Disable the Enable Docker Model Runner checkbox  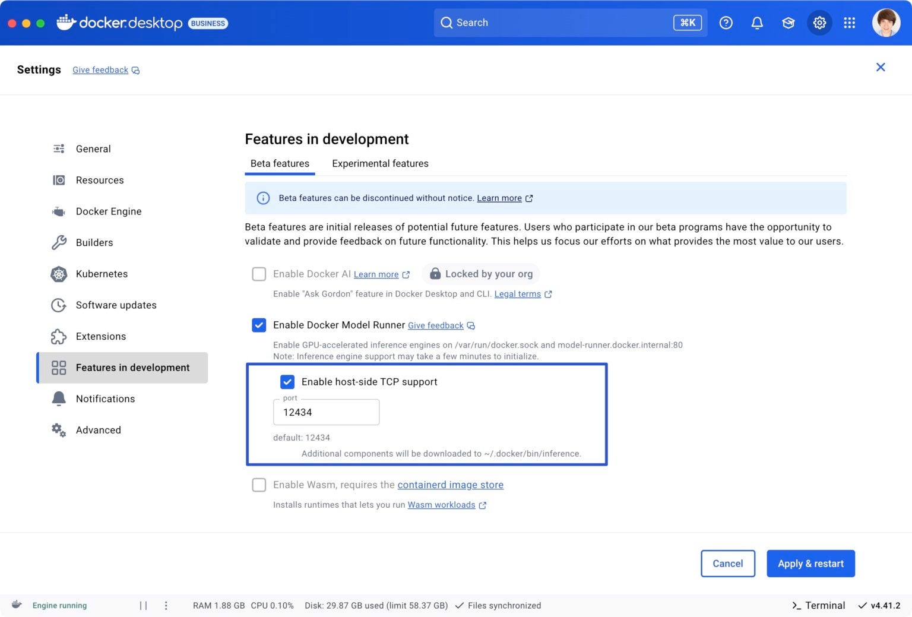(259, 325)
